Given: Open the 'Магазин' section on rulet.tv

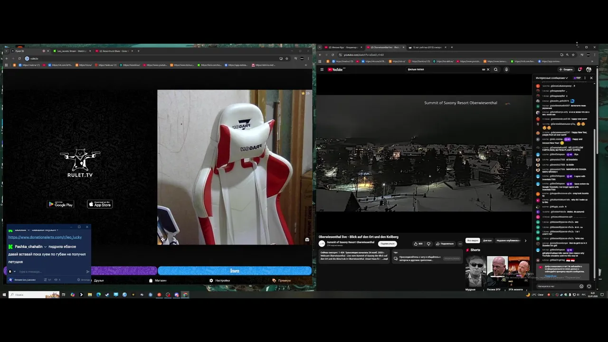Looking at the screenshot, I should click(x=158, y=280).
